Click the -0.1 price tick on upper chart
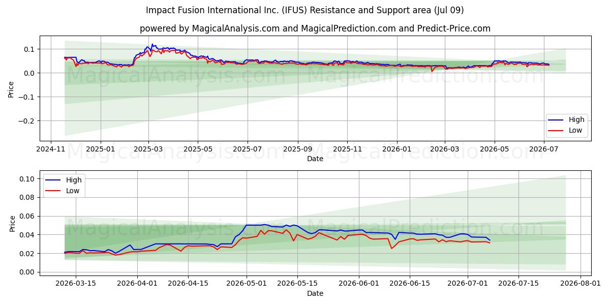Screen dimensions: 610x305 26,97
